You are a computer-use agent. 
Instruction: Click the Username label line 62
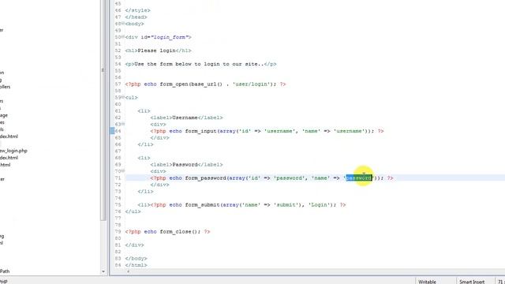point(186,118)
